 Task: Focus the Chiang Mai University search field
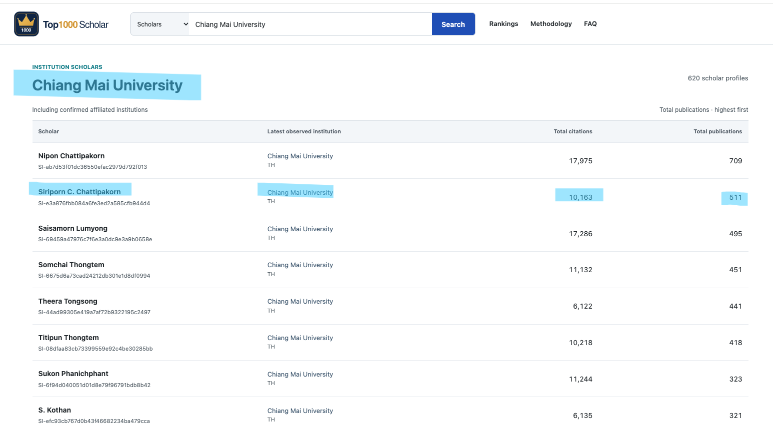(x=310, y=24)
